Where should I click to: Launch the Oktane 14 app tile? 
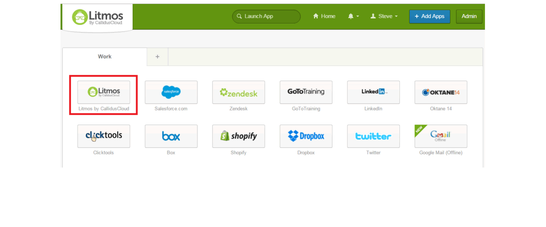click(440, 92)
